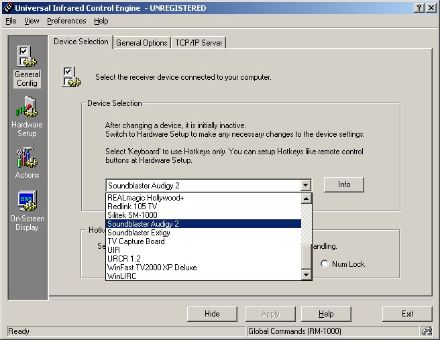The height and width of the screenshot is (340, 440).
Task: Click the Hide button
Action: pos(212,314)
